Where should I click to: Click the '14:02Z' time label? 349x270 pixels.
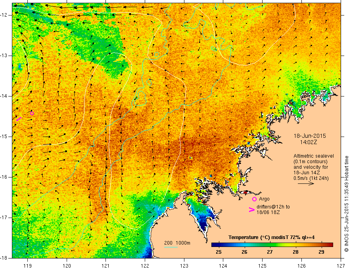(x=308, y=142)
